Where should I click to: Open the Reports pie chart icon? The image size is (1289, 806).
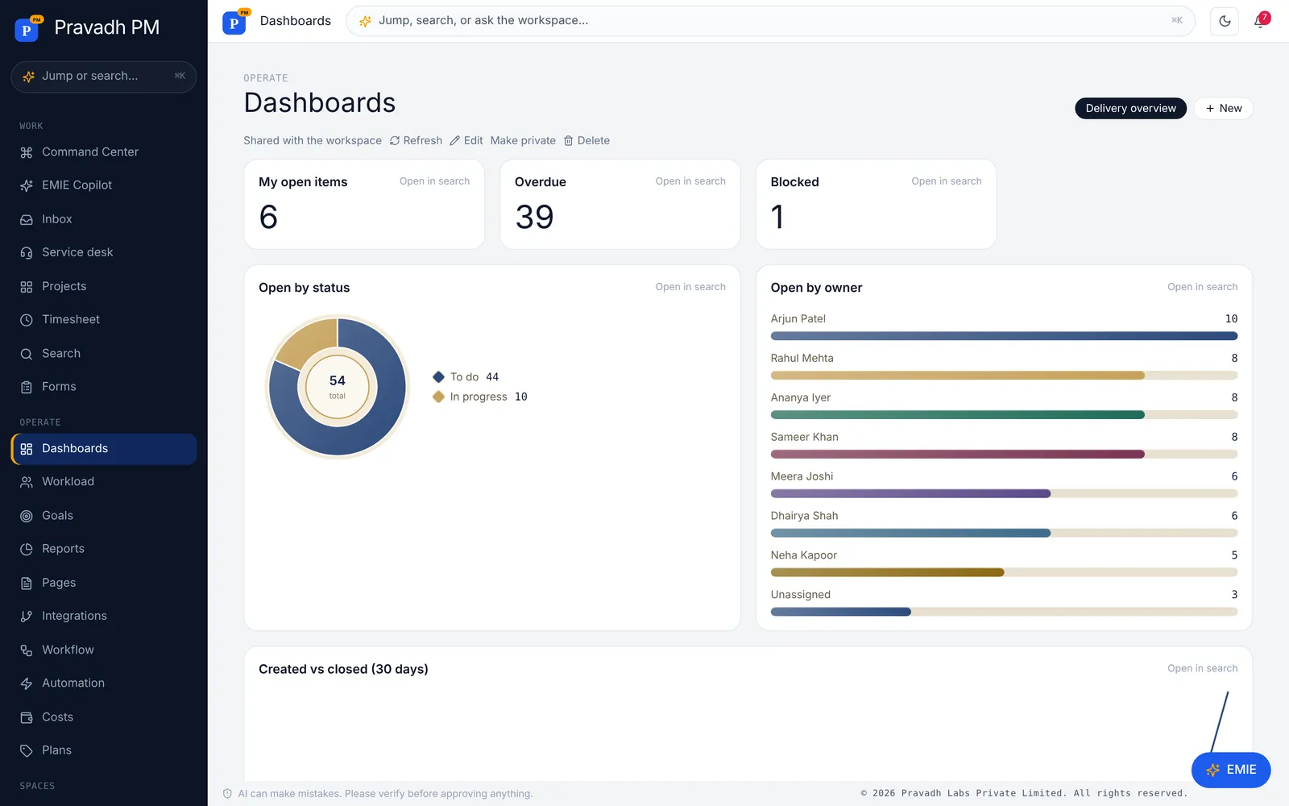coord(27,549)
